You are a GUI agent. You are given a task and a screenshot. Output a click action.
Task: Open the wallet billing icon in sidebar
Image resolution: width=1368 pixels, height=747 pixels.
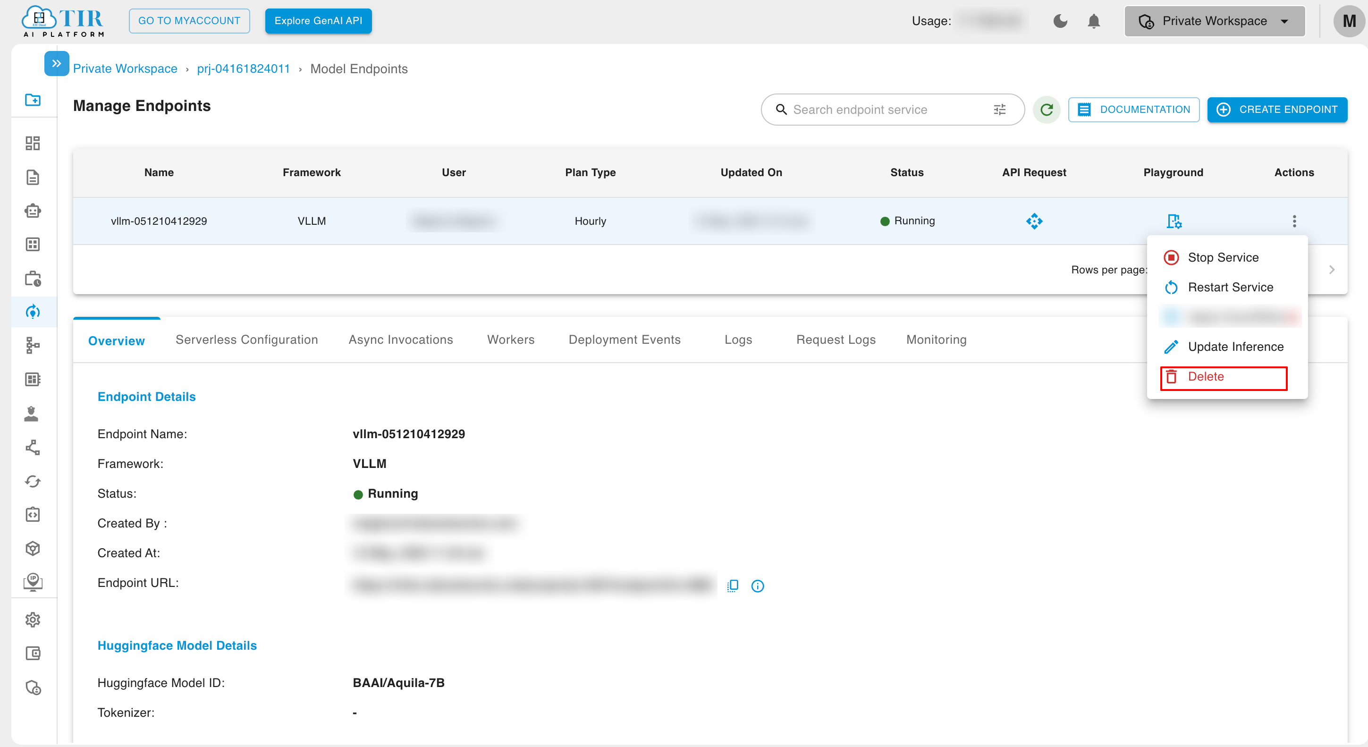(x=33, y=653)
